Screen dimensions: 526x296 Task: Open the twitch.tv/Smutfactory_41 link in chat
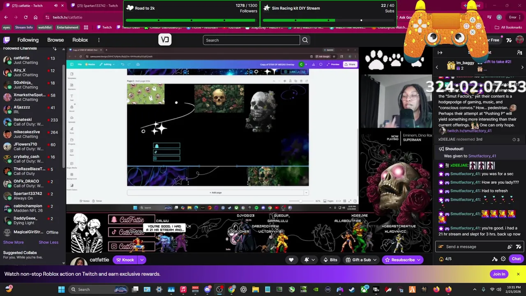[x=469, y=131]
